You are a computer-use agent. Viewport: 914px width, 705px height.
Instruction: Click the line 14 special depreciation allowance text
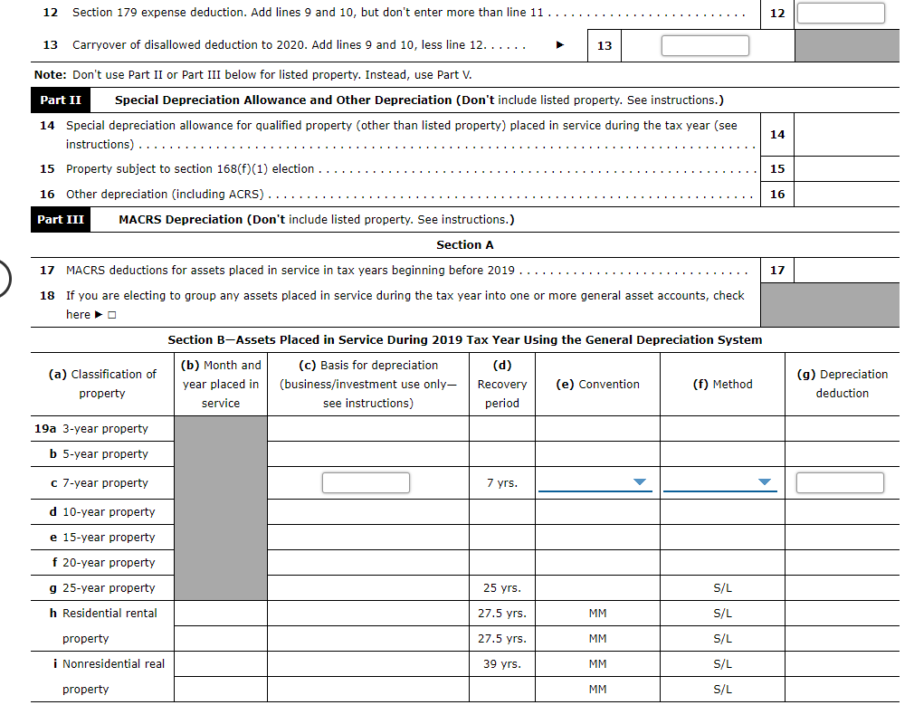coord(402,135)
